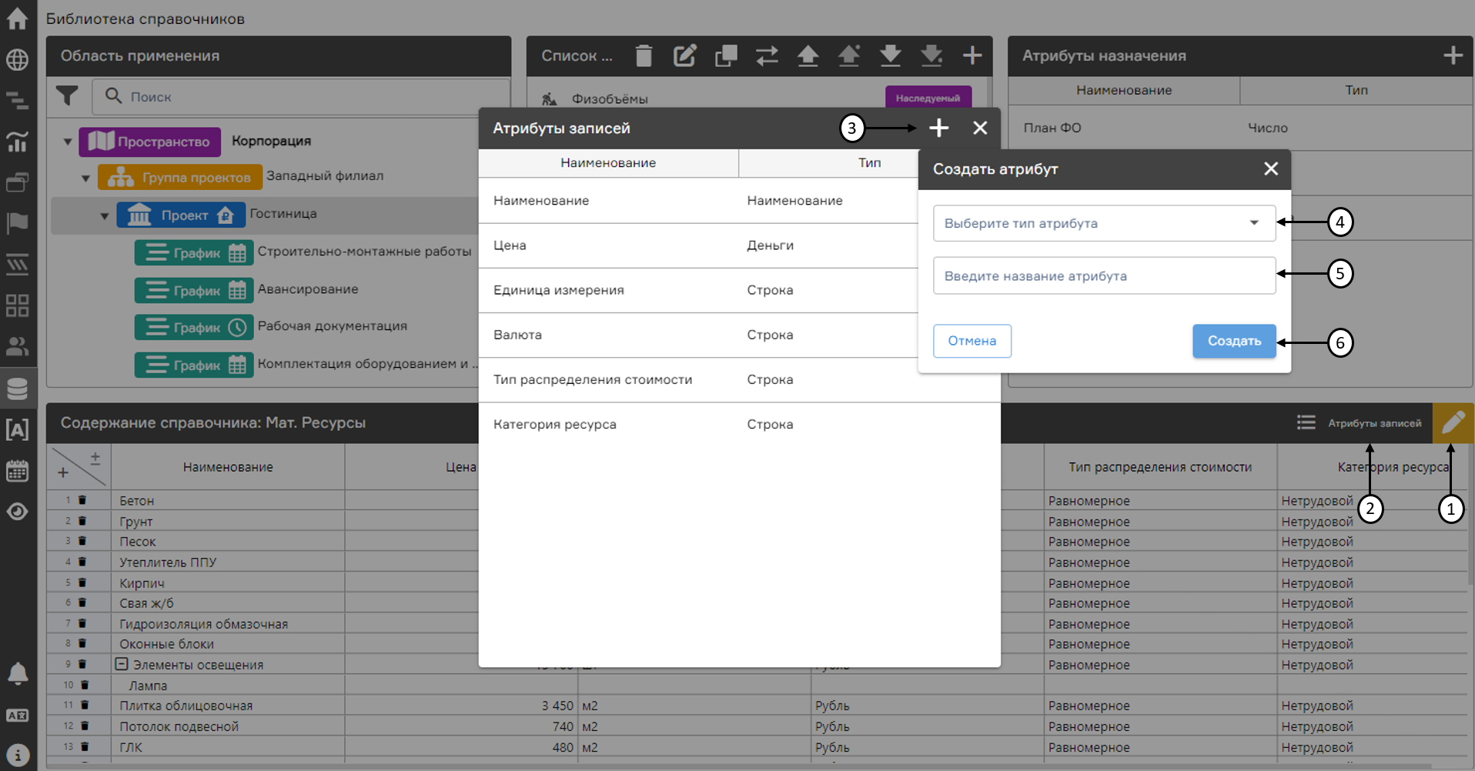Viewport: 1475px width, 771px height.
Task: Click the Отмена button
Action: point(972,341)
